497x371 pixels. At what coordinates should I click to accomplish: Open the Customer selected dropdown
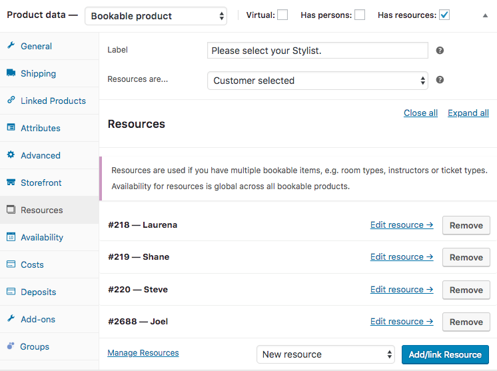click(x=317, y=81)
